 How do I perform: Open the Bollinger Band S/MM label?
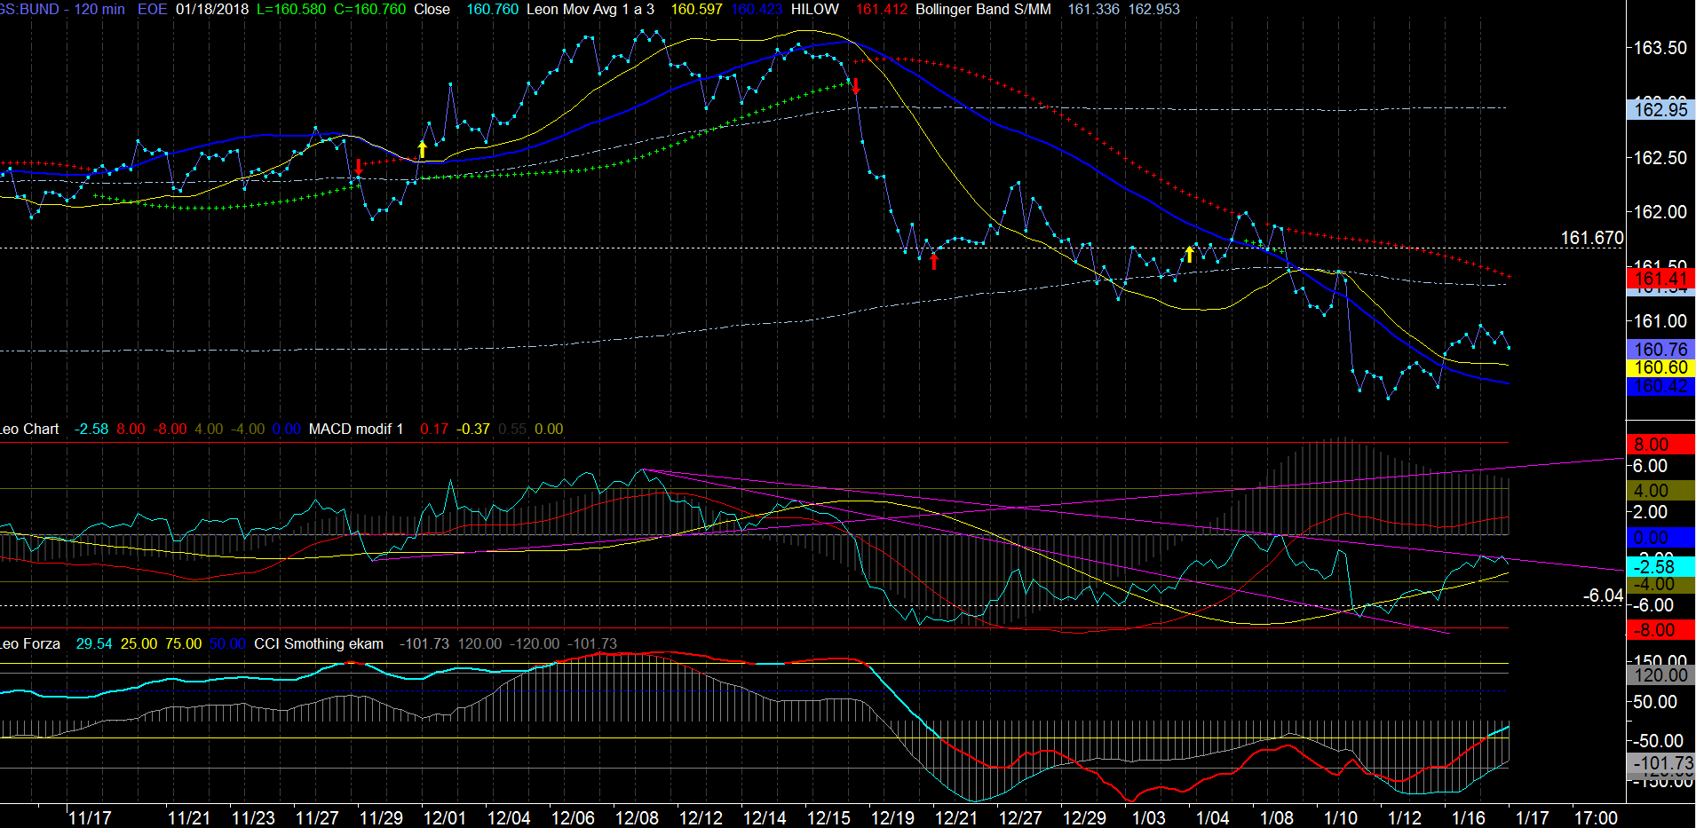pyautogui.click(x=983, y=9)
